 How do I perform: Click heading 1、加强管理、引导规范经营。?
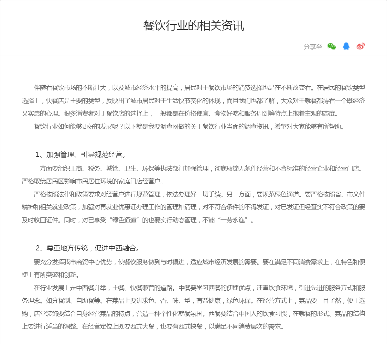point(81,155)
